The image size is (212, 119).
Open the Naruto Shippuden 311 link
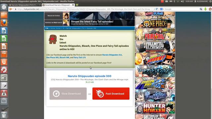[112, 55]
